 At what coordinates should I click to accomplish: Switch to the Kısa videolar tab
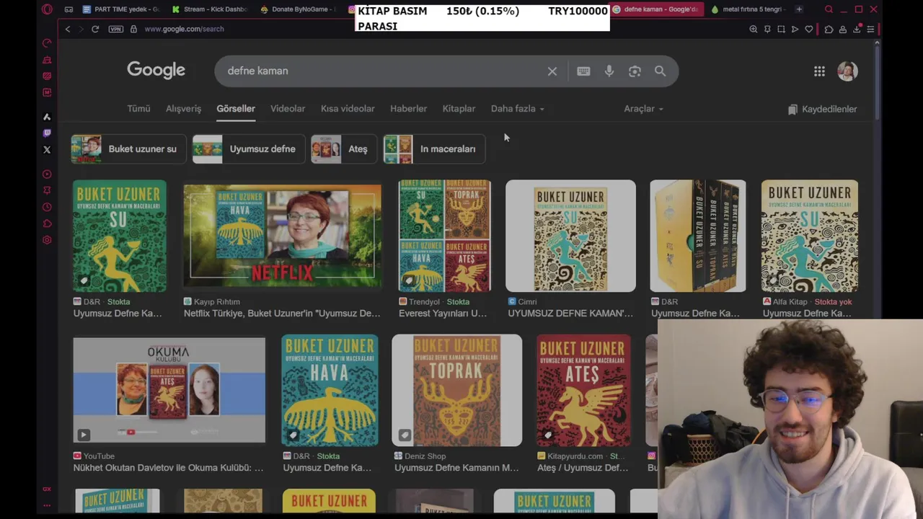(x=348, y=109)
